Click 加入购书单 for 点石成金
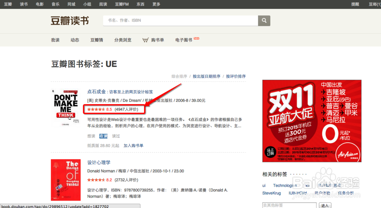The image size is (381, 208). tap(133, 146)
